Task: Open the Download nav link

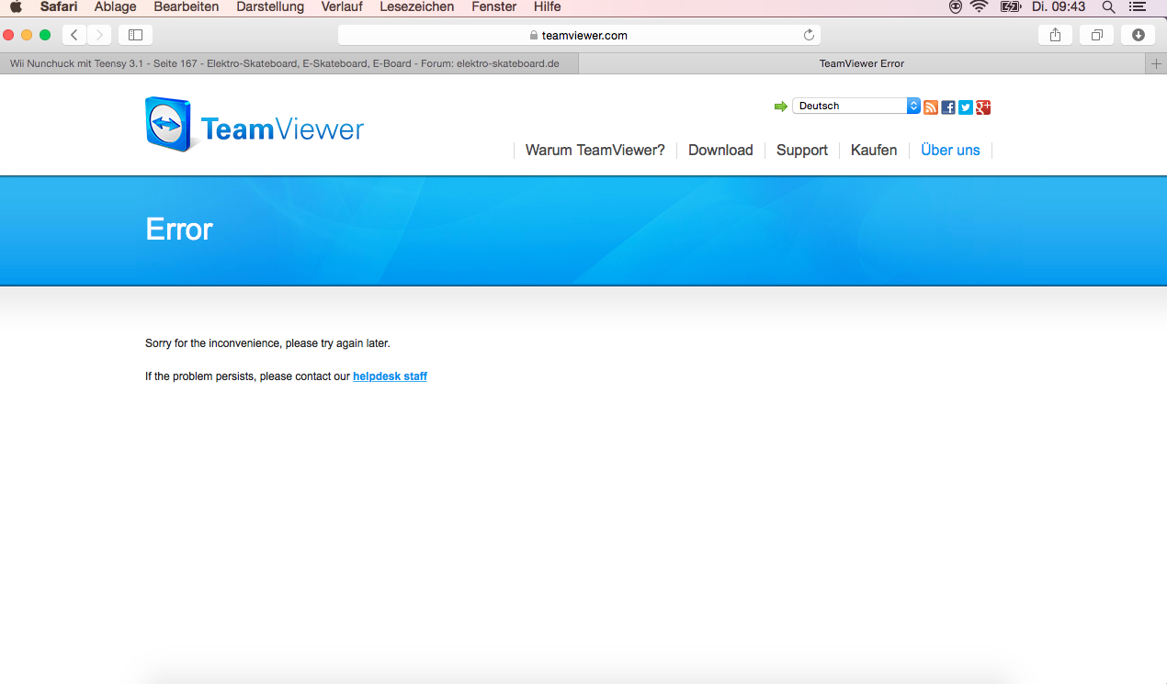Action: [x=720, y=151]
